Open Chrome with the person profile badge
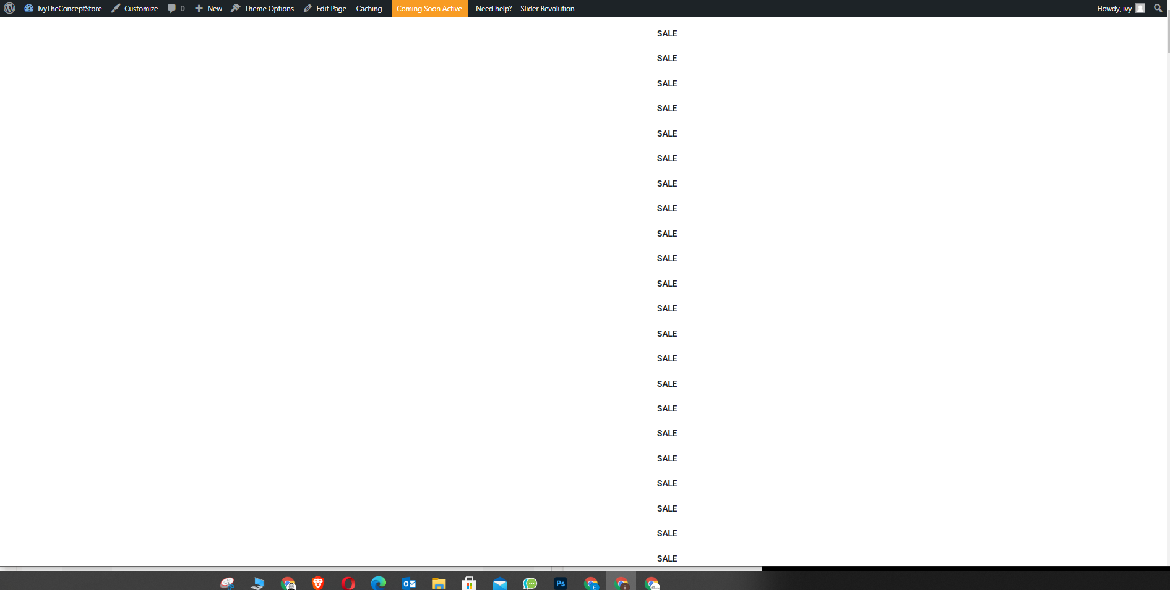The height and width of the screenshot is (590, 1170). [288, 583]
